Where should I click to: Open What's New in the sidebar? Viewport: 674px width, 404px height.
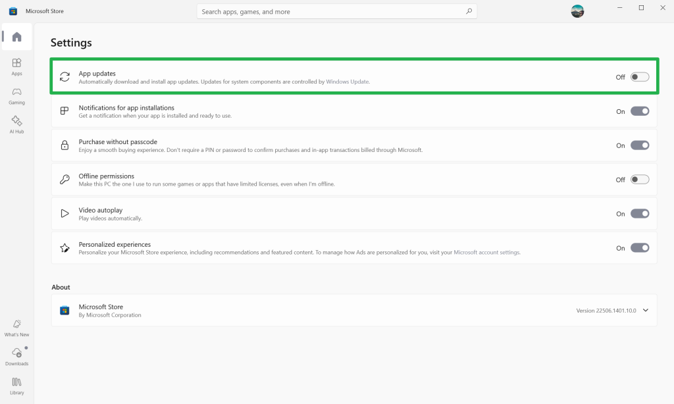pyautogui.click(x=16, y=328)
